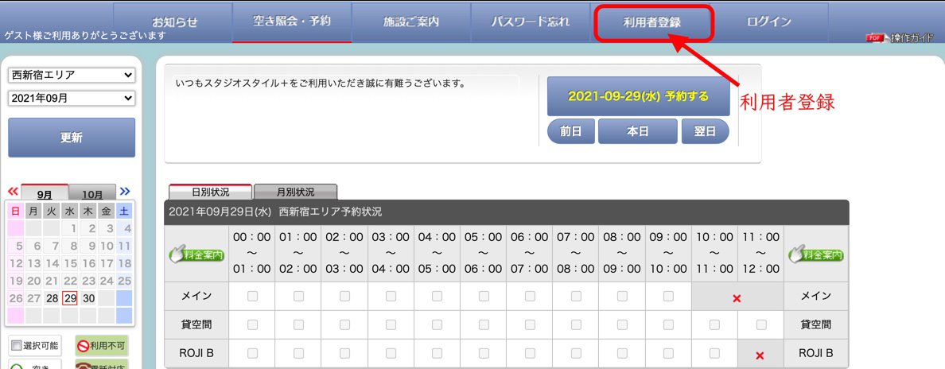Open the 利用者登録 menu item

[x=651, y=22]
